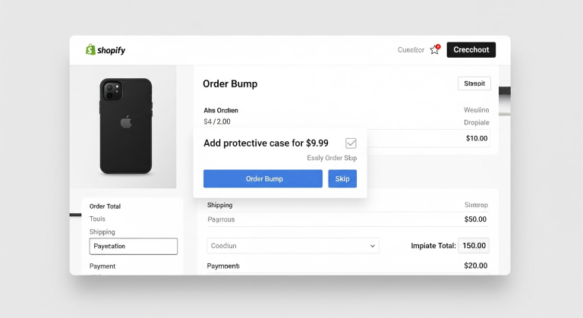583x318 pixels.
Task: Click the red notification badge on the star
Action: point(438,46)
